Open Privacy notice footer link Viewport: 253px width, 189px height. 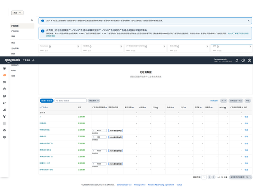point(140,185)
